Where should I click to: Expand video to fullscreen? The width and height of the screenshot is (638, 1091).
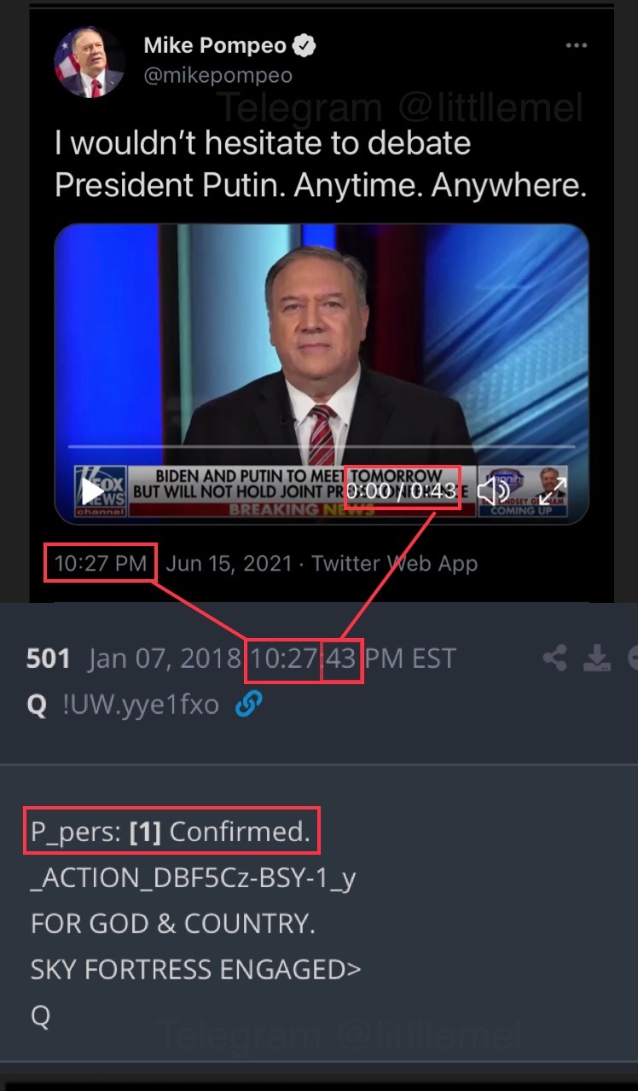551,490
